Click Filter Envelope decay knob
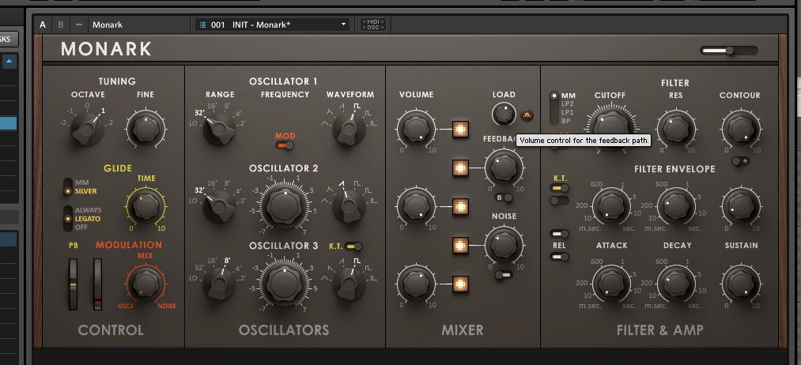801x365 pixels. coord(675,205)
